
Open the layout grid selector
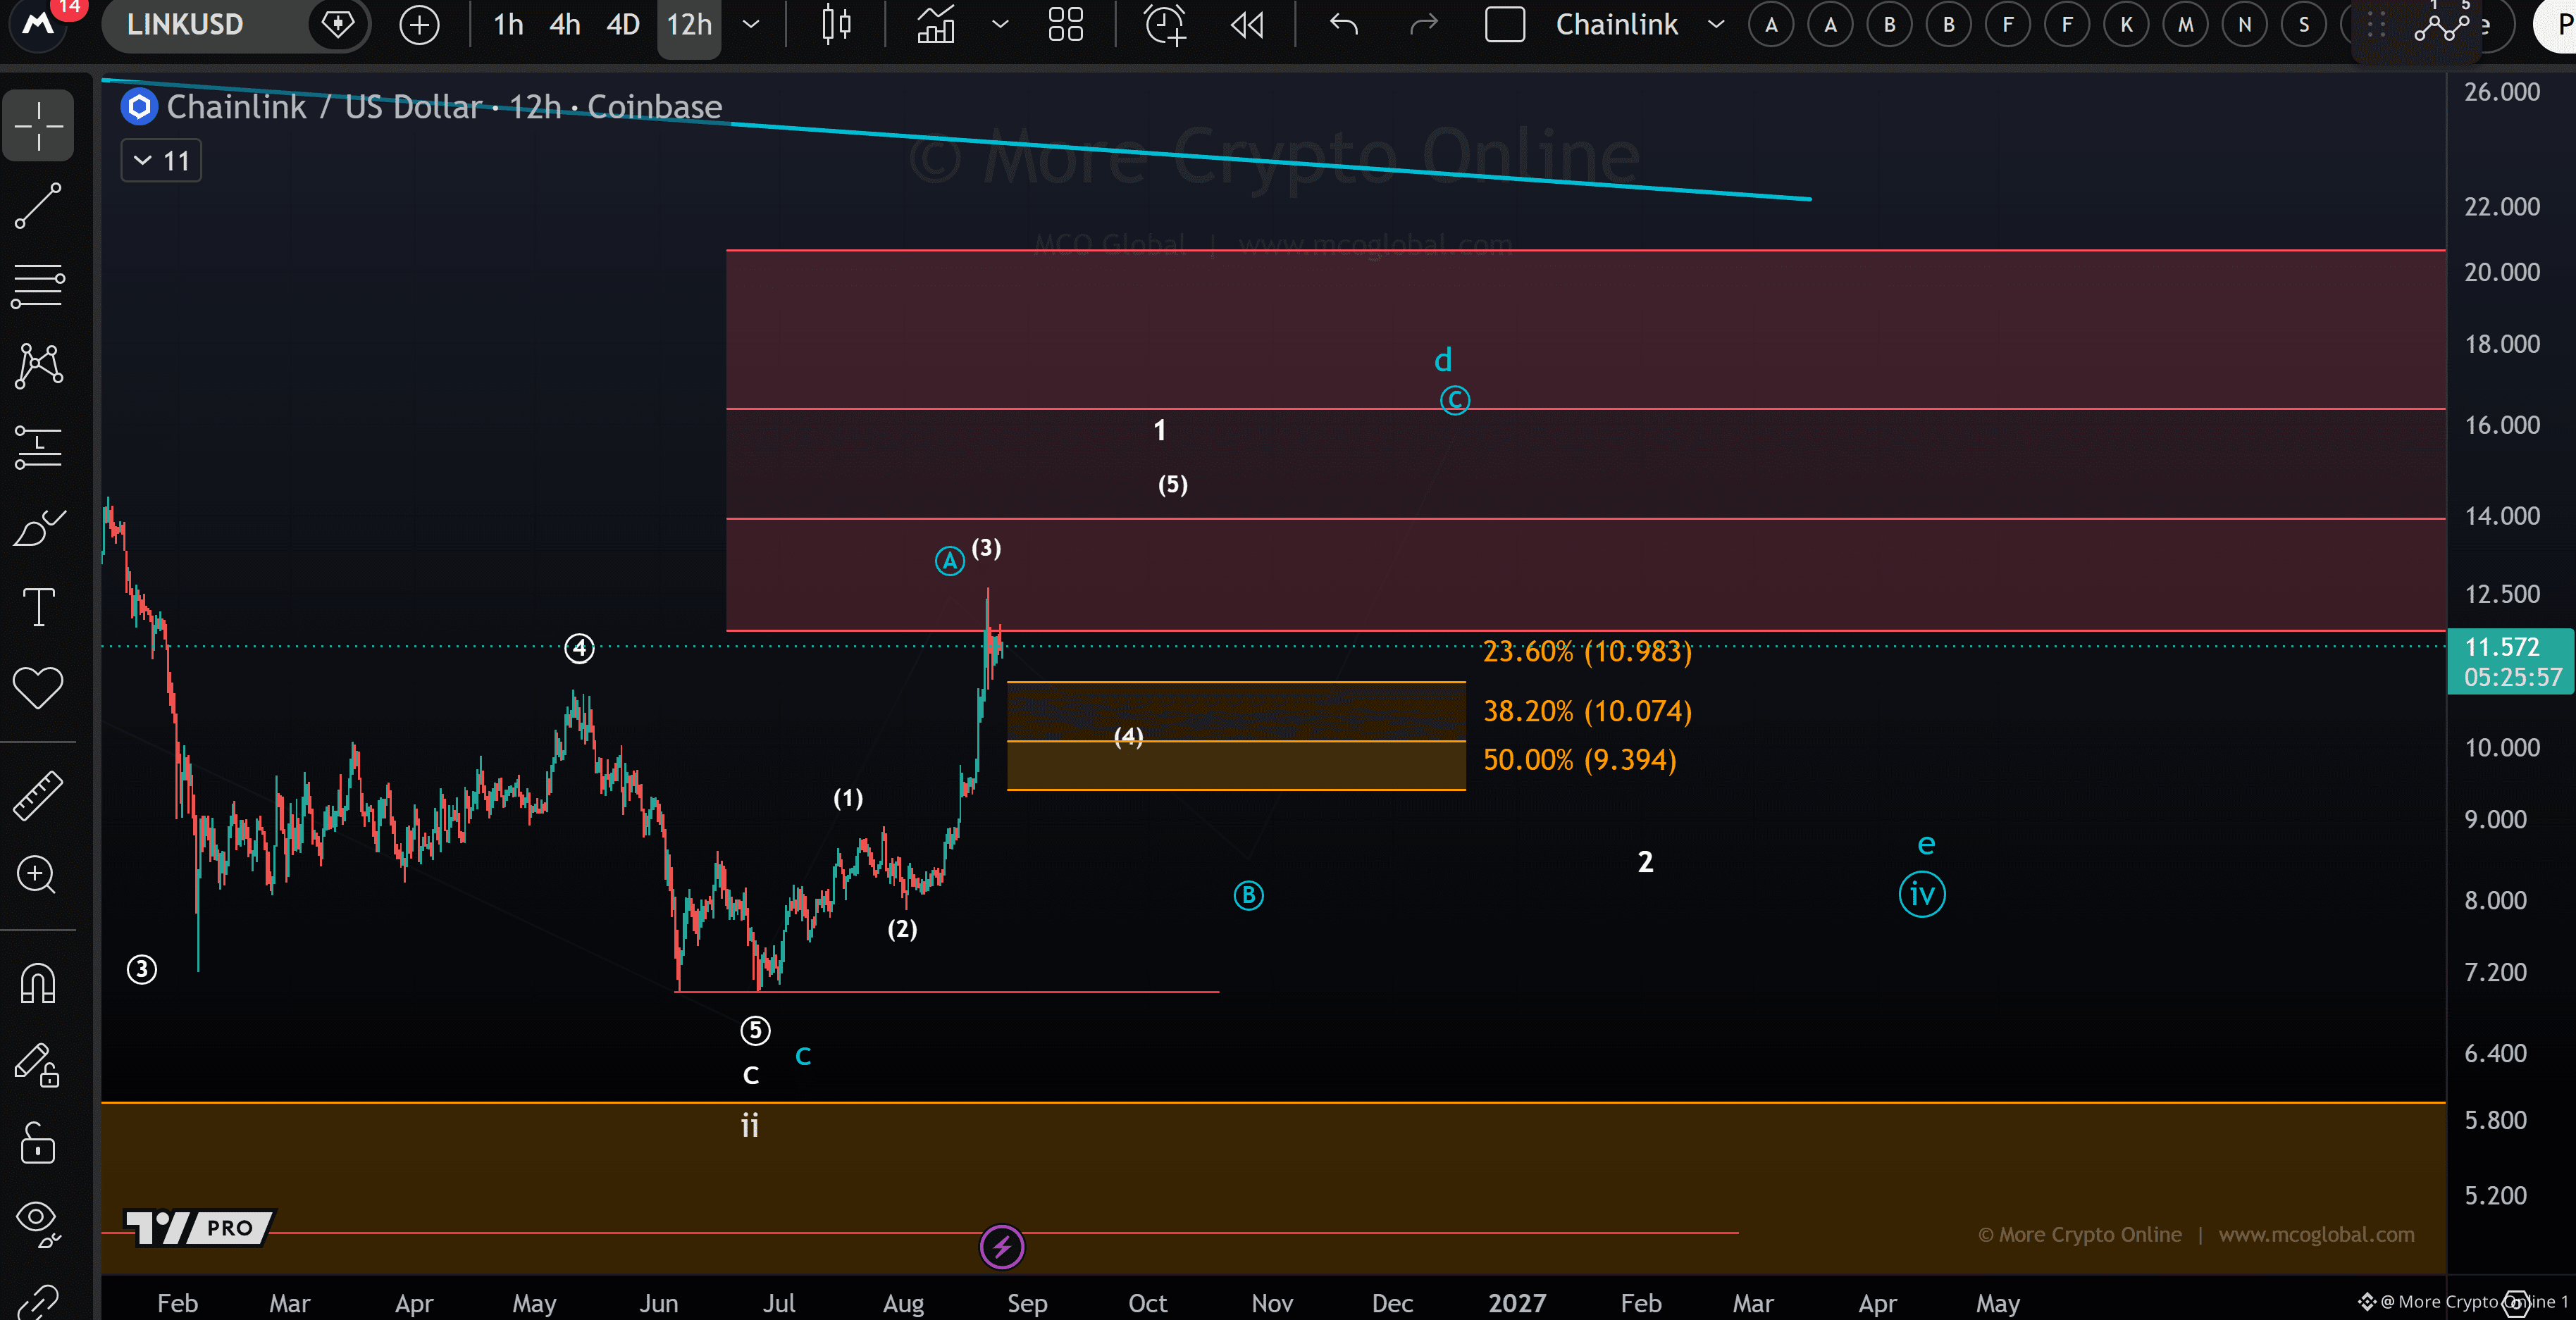pyautogui.click(x=1066, y=24)
